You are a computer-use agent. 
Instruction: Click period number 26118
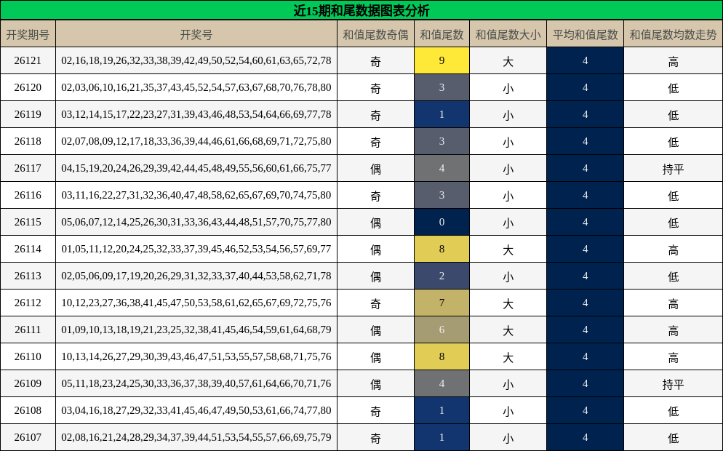tap(28, 141)
